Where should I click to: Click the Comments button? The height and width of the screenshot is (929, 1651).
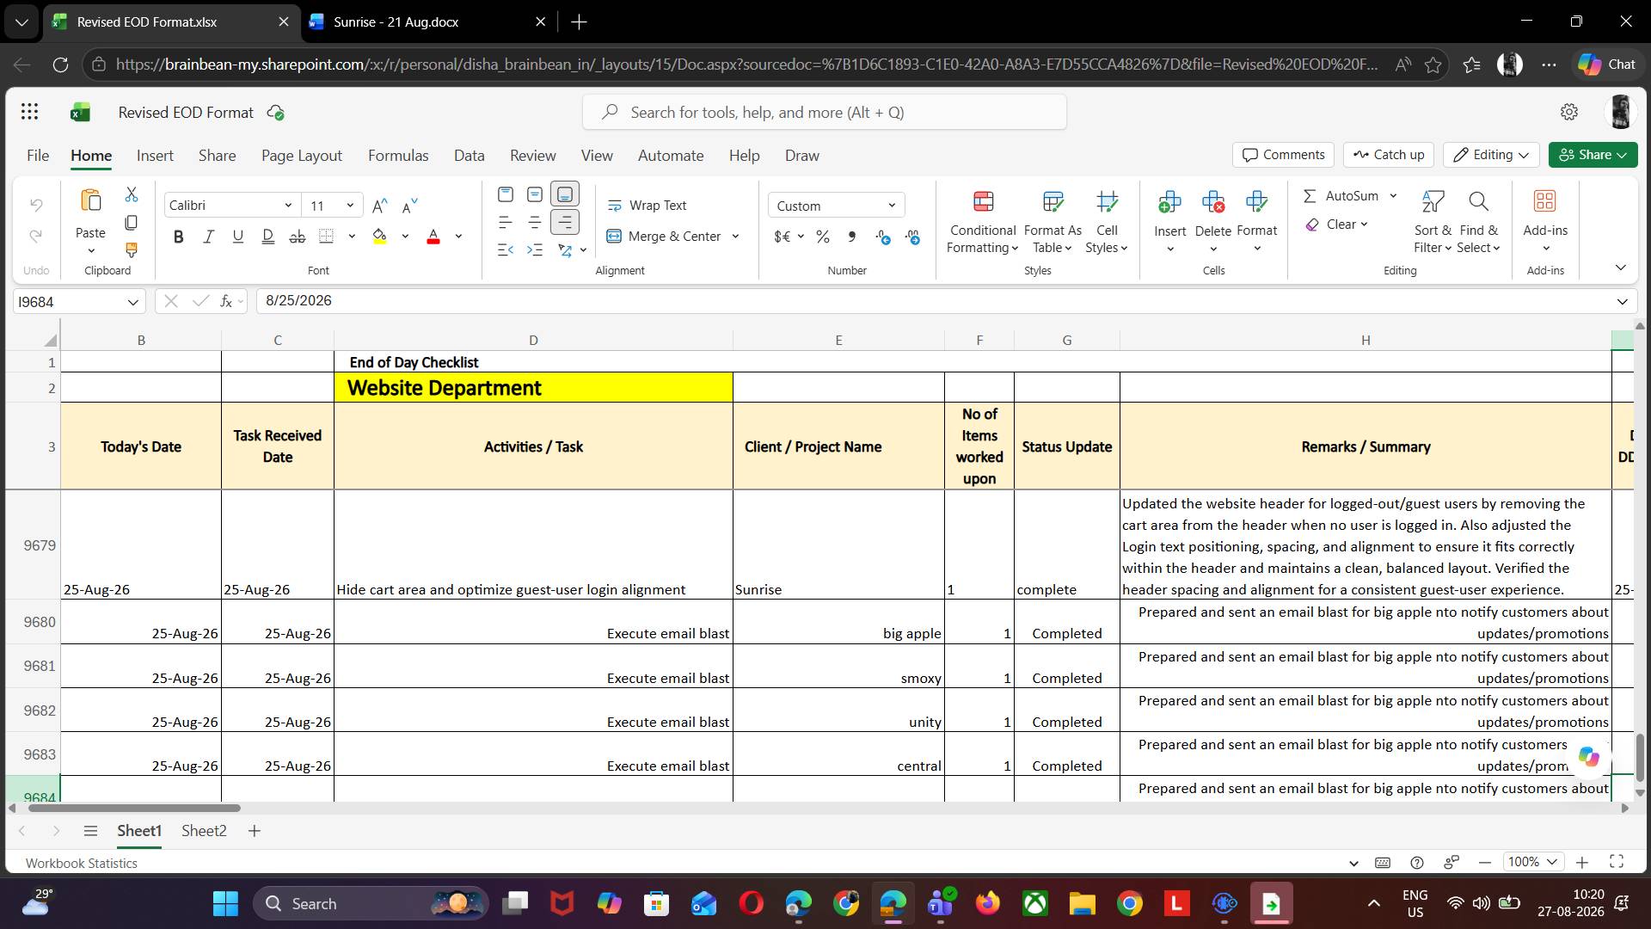[1283, 155]
